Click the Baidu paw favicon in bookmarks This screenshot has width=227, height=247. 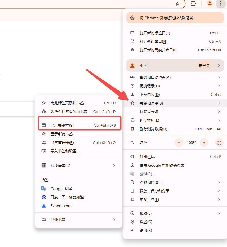[44, 197]
